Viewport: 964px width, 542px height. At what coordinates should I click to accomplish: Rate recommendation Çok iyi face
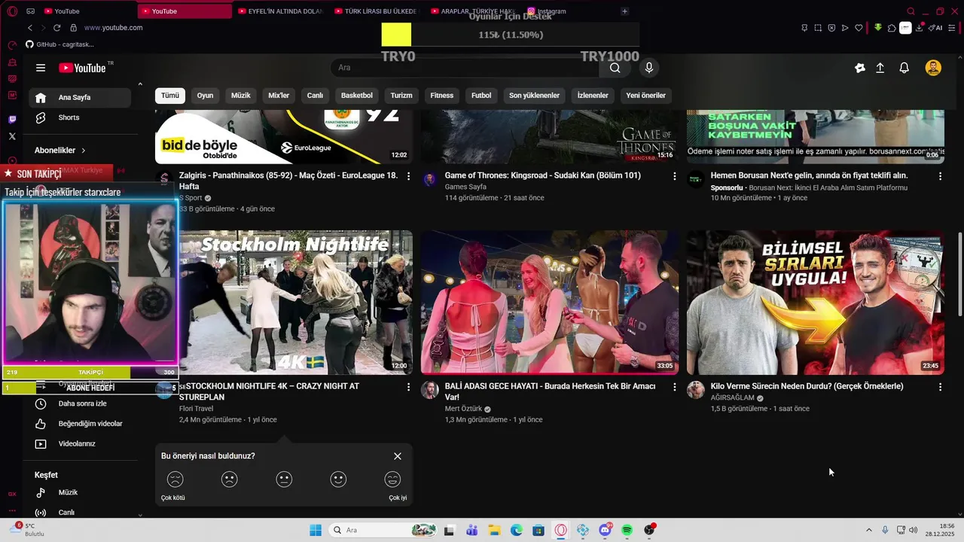coord(392,480)
